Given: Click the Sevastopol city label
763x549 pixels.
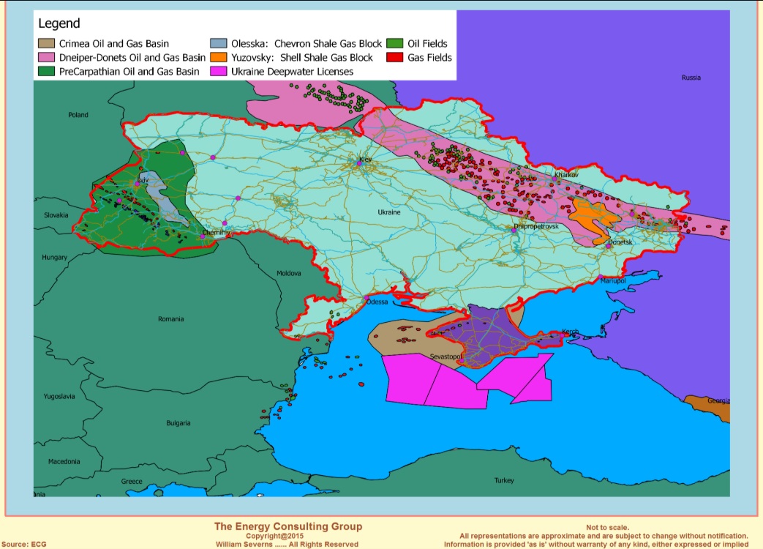Looking at the screenshot, I should point(446,356).
